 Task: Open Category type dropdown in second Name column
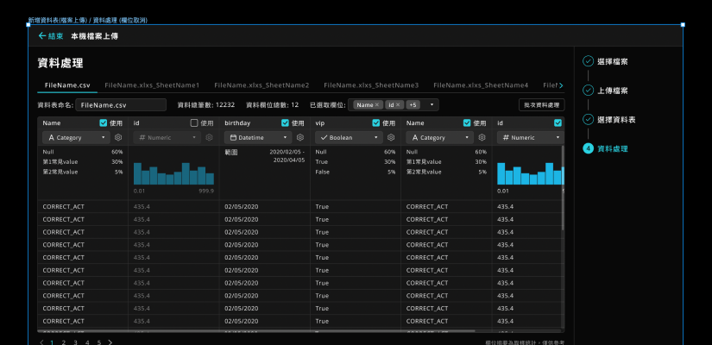[x=439, y=137]
